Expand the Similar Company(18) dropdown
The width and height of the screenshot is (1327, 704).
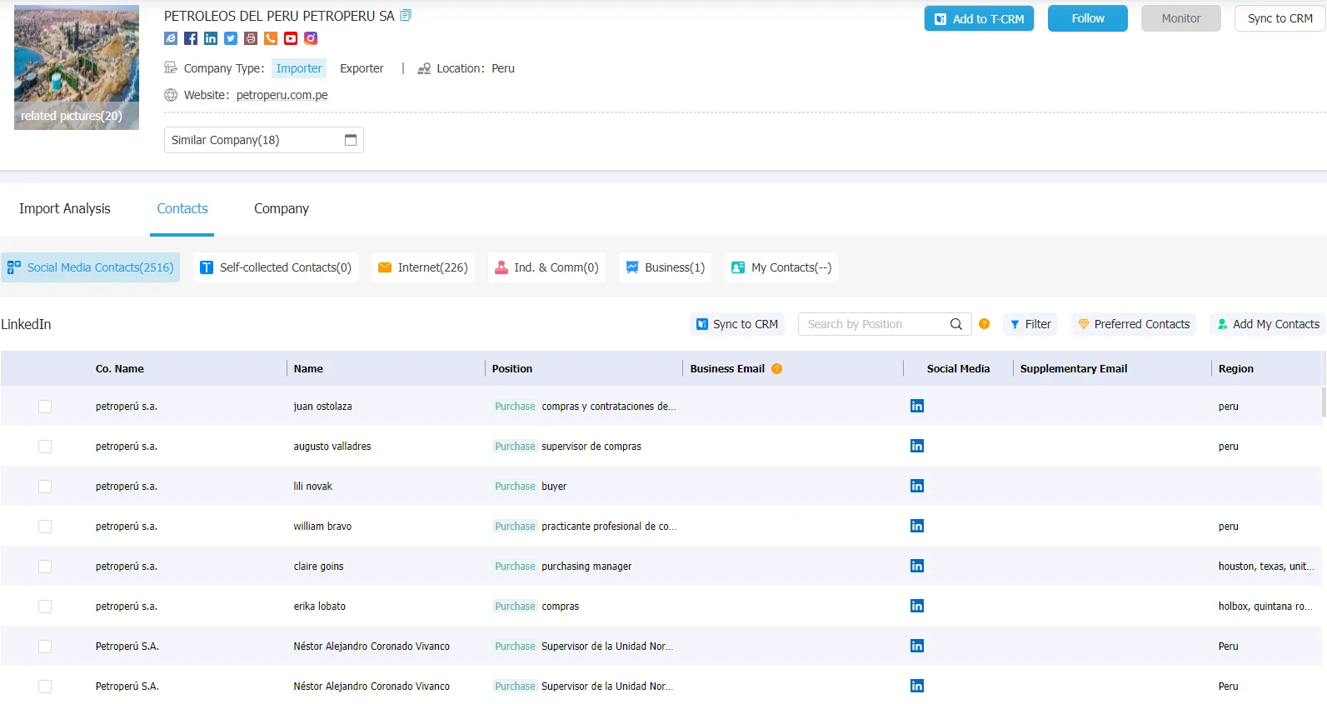click(x=264, y=140)
